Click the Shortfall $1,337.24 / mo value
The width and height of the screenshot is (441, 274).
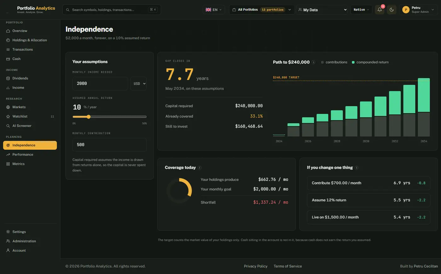(x=271, y=202)
